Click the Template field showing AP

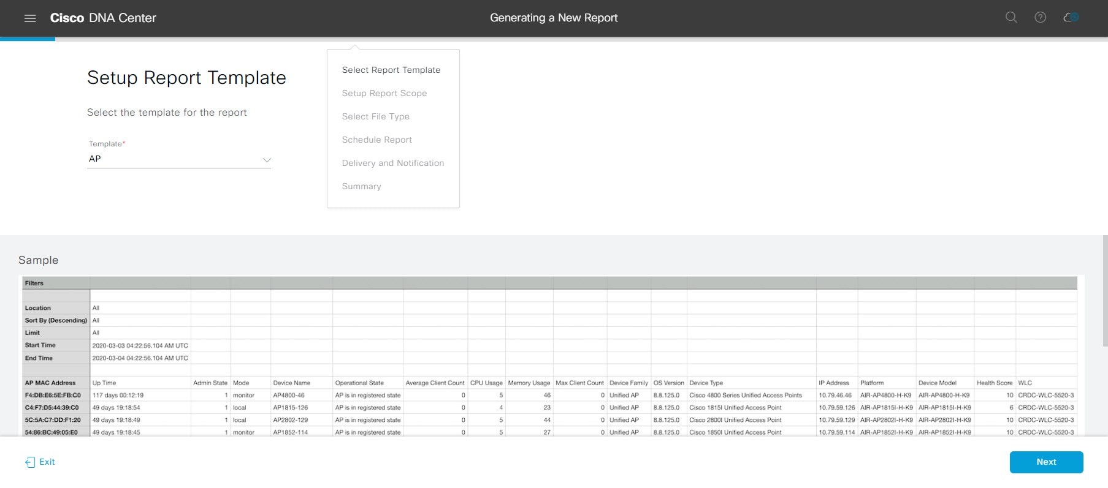(x=179, y=159)
